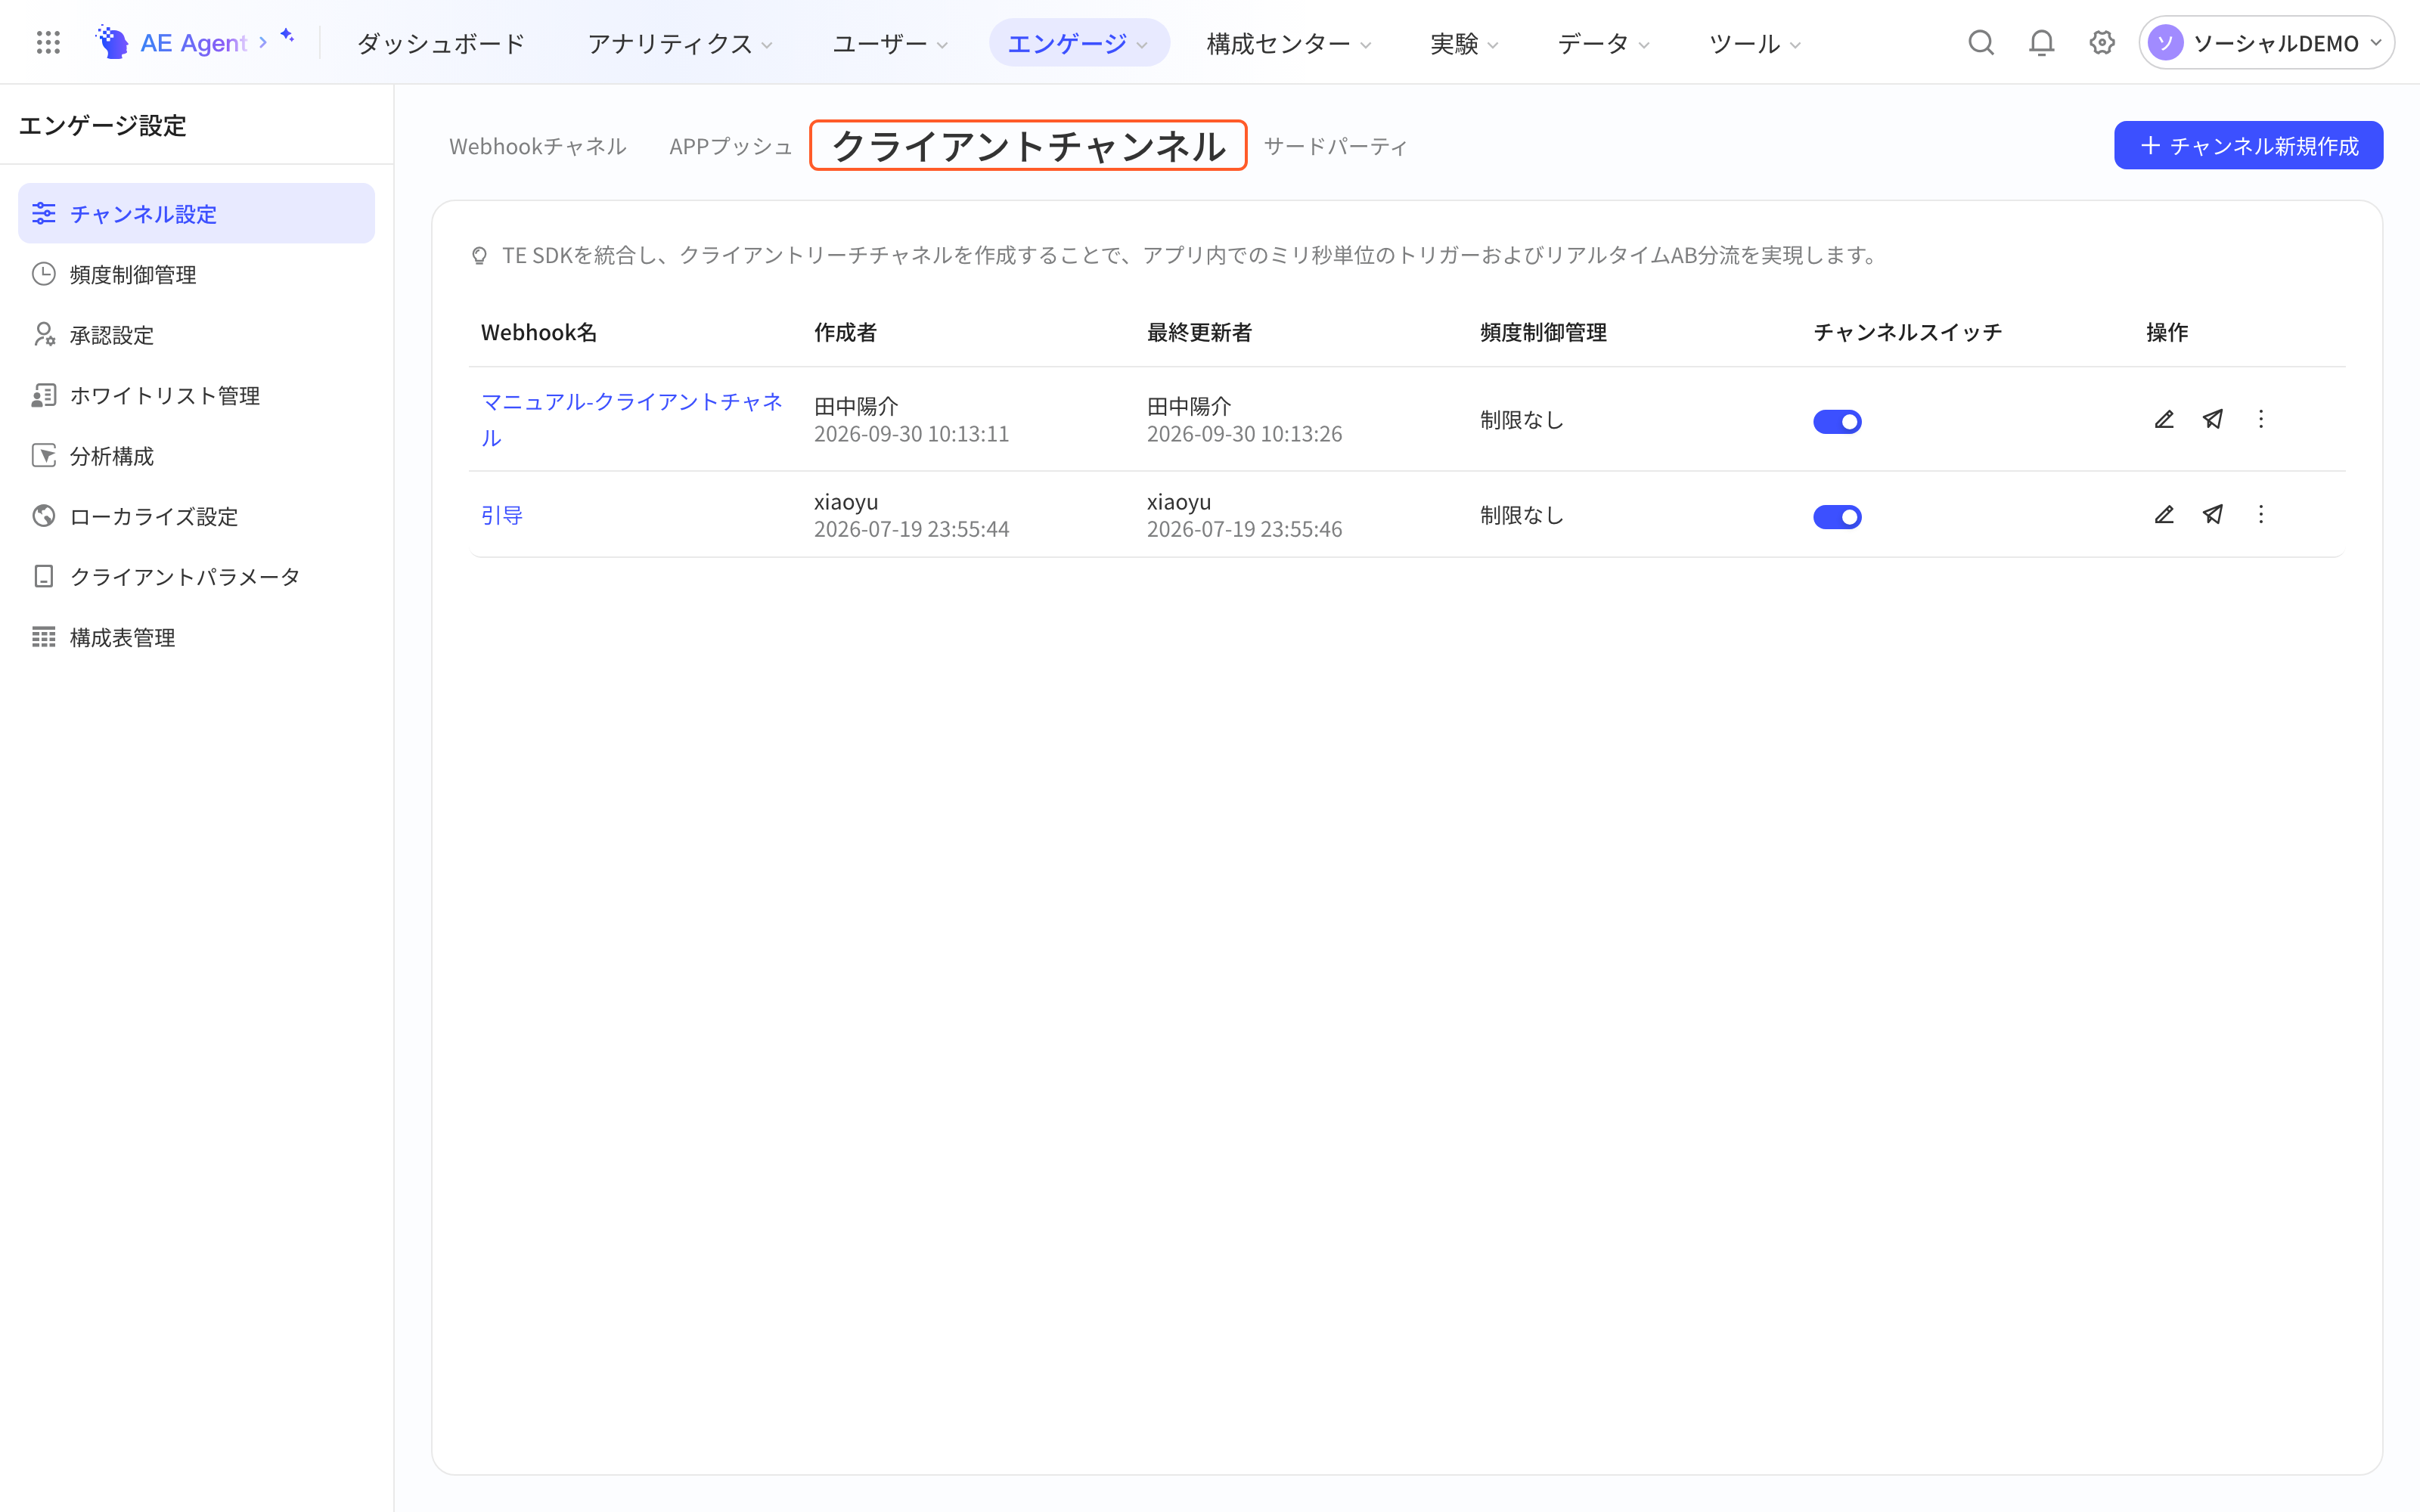Expand the データ dropdown menu
The height and width of the screenshot is (1512, 2420).
pos(1603,43)
